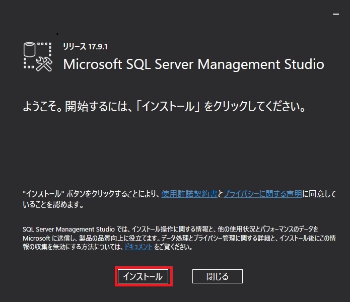Open the 使用許諾契約書 link
This screenshot has width=350, height=302.
(189, 194)
